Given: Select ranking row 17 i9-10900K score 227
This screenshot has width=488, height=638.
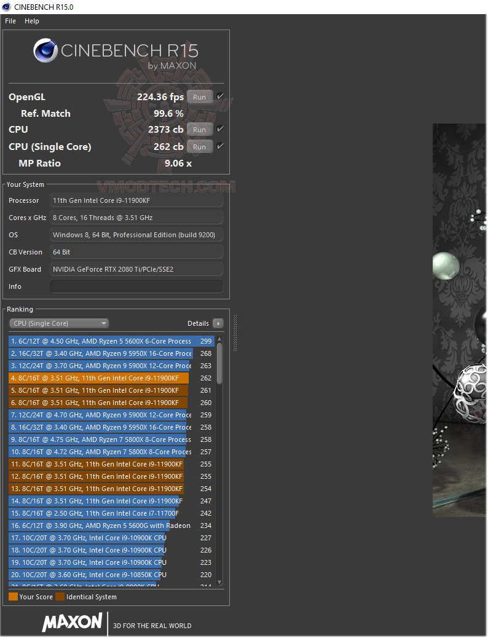Looking at the screenshot, I should click(x=111, y=537).
